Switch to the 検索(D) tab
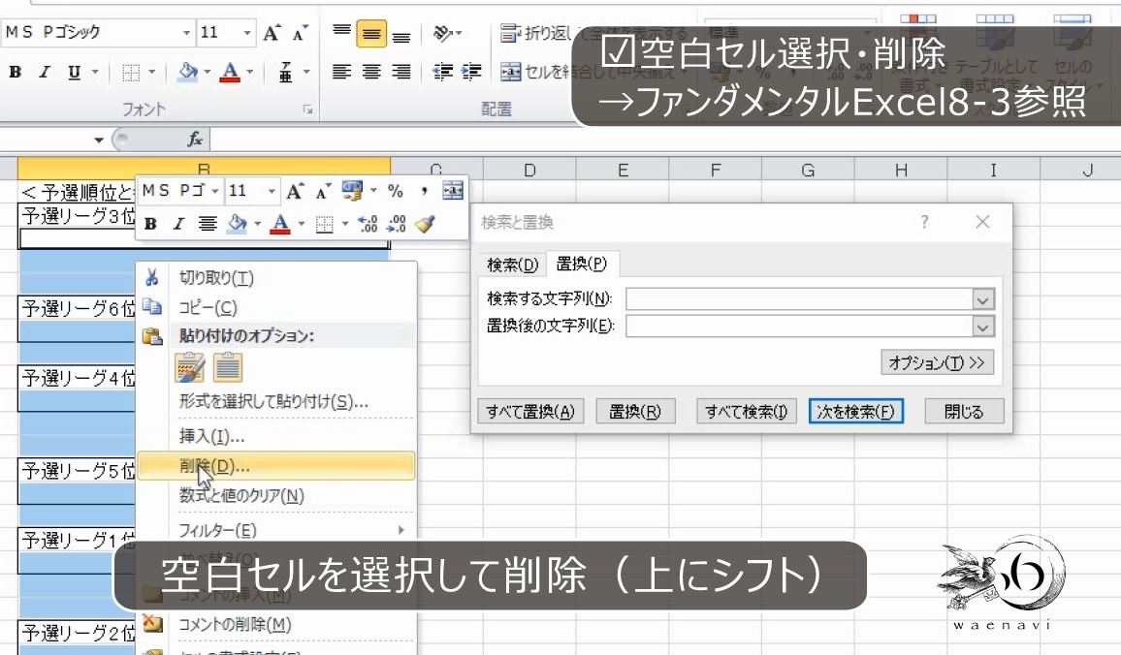 (513, 265)
